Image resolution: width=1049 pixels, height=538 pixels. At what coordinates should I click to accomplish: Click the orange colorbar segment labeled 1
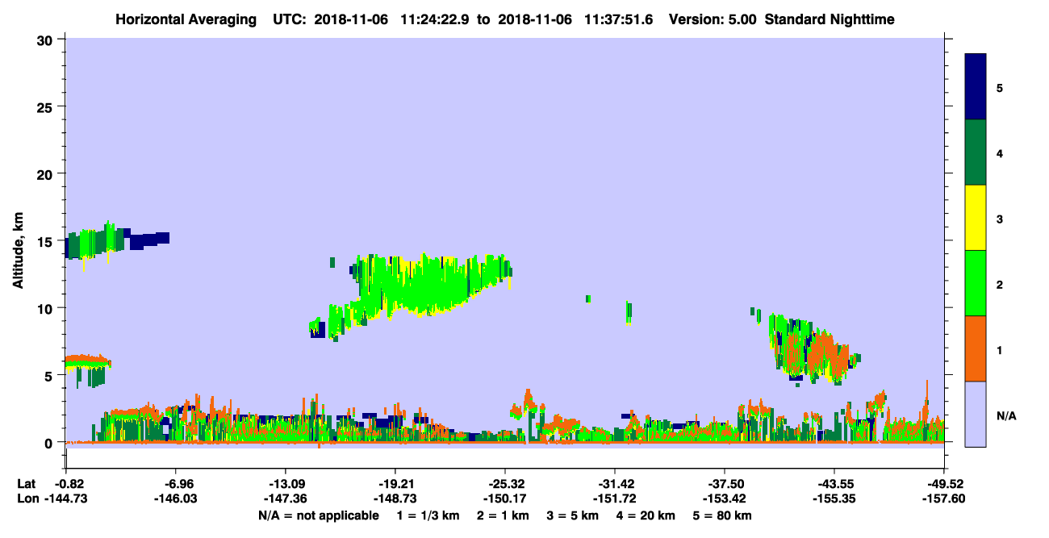click(x=976, y=348)
